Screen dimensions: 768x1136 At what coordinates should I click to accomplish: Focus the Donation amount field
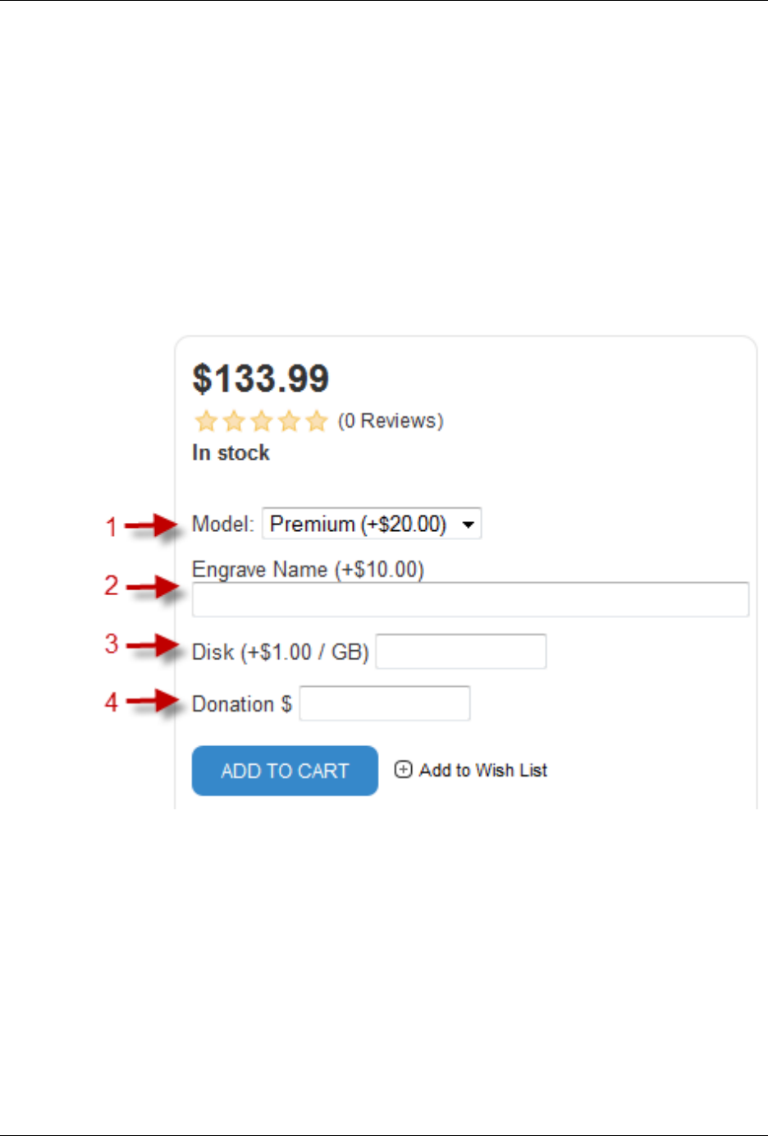pyautogui.click(x=385, y=703)
